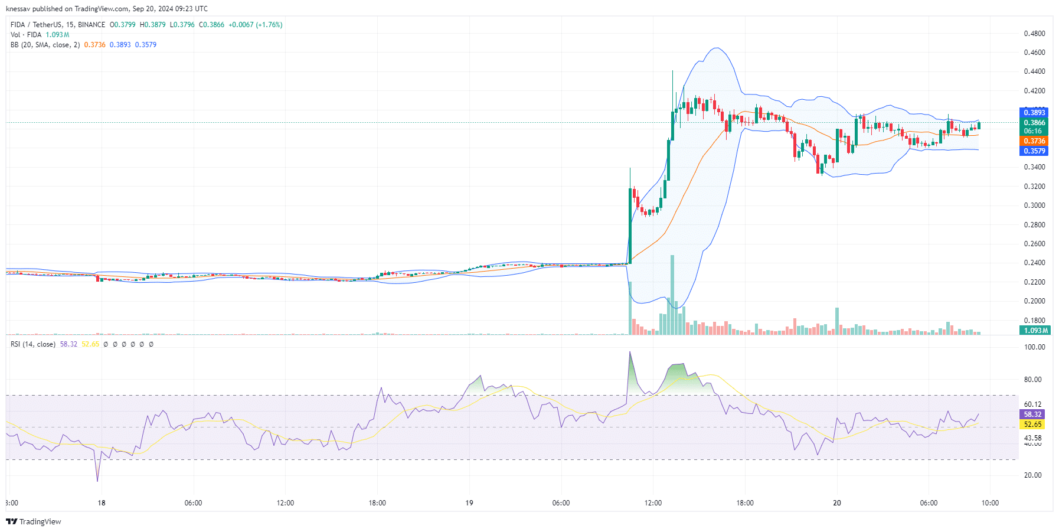
Task: Click date label 19 on the time axis
Action: 469,503
